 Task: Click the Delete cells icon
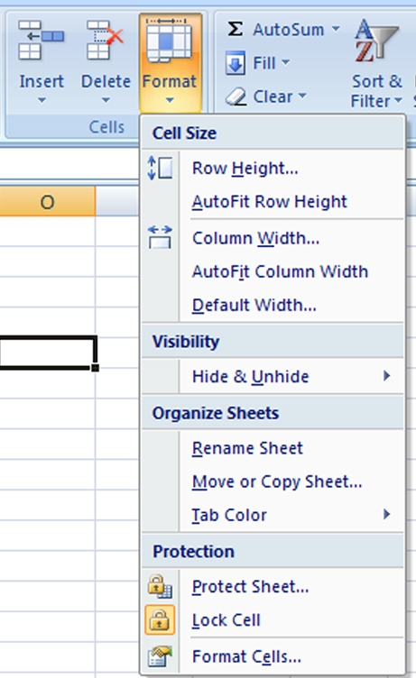pos(106,41)
